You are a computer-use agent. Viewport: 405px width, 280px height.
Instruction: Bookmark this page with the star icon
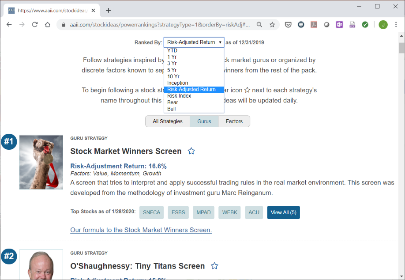point(272,25)
